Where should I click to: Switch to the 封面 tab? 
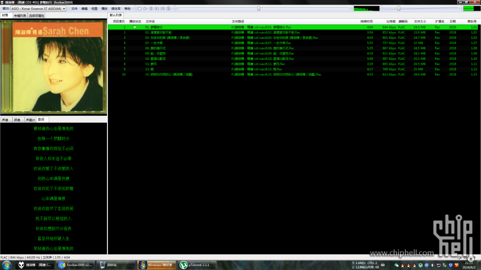[5, 15]
